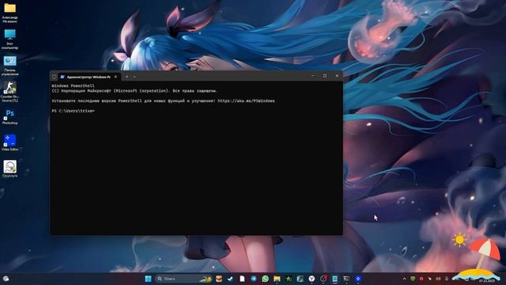Open WhatsApp from the taskbar
Viewport: 506px width, 285px height.
266,279
